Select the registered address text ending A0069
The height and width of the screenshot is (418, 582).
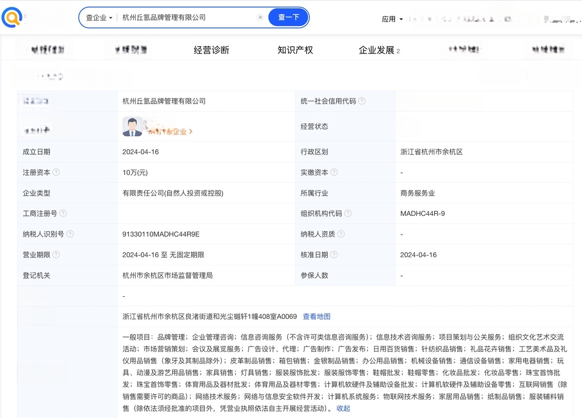click(210, 317)
